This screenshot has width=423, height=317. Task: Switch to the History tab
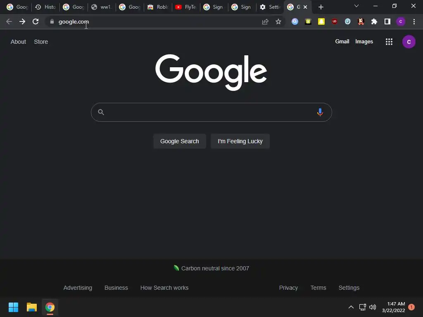45,7
